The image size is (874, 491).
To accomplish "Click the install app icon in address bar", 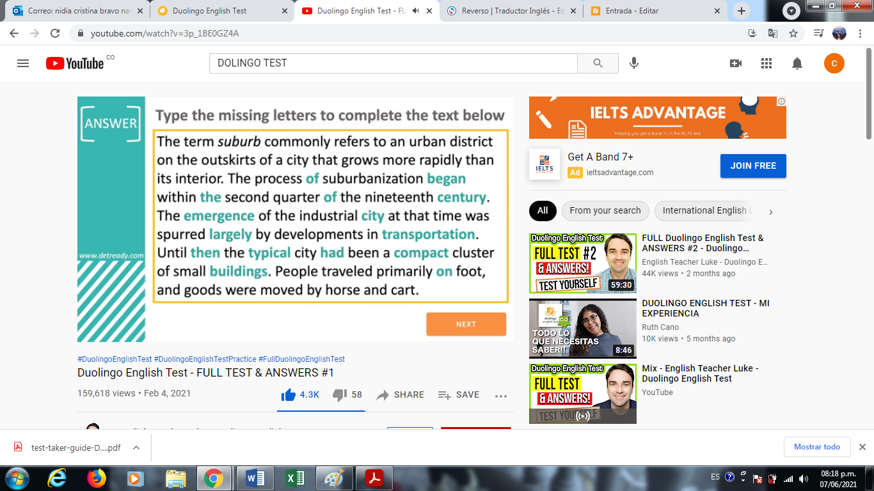I will (x=752, y=33).
